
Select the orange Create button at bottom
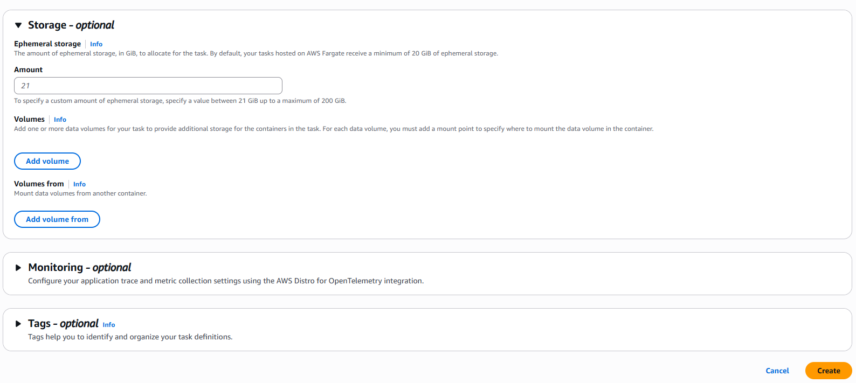coord(828,371)
